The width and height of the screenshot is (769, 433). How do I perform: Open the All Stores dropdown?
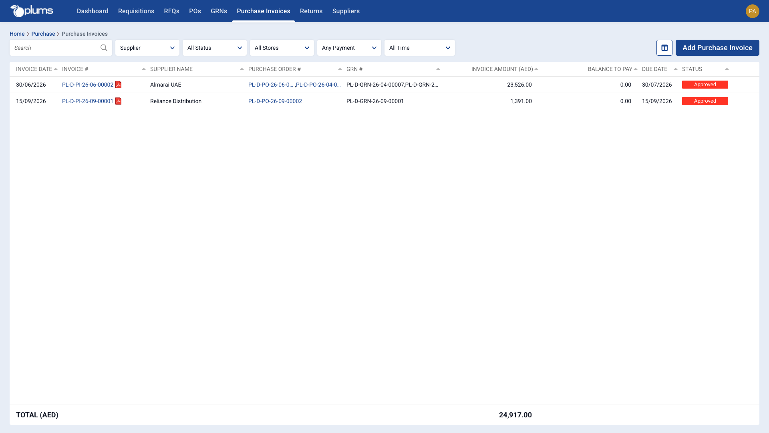pyautogui.click(x=282, y=48)
